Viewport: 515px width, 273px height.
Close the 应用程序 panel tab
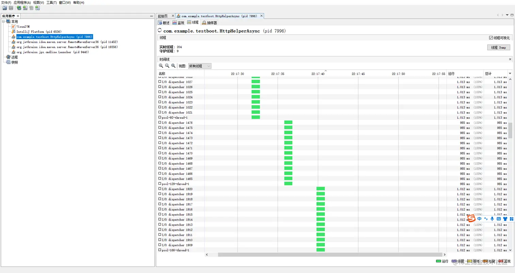[x=18, y=16]
